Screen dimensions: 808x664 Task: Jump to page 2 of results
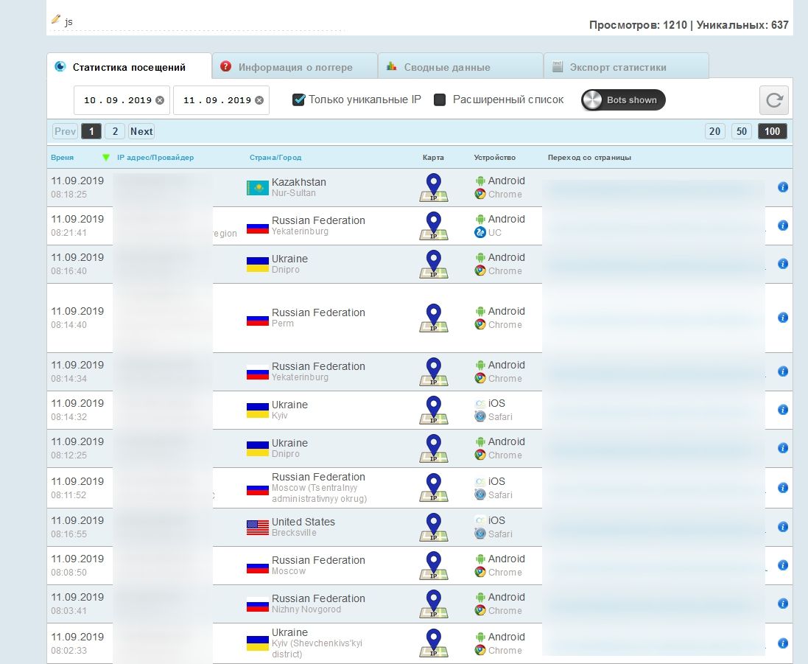tap(114, 131)
